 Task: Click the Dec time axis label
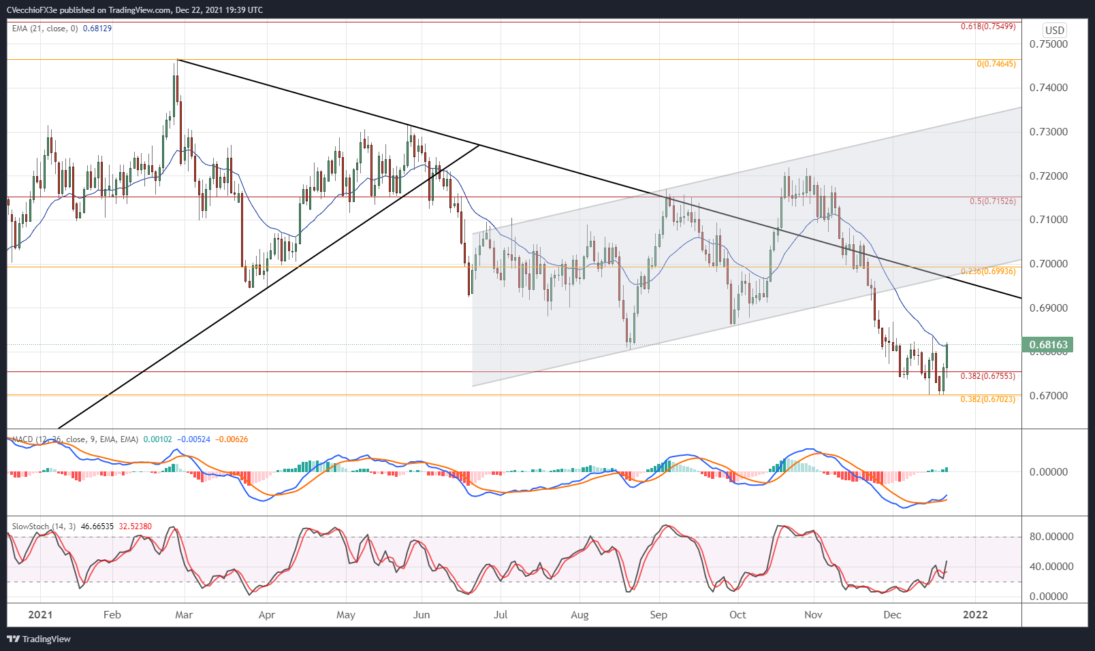[892, 615]
